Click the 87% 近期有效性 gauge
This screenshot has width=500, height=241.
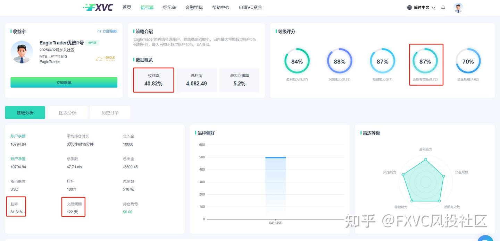[x=425, y=61]
